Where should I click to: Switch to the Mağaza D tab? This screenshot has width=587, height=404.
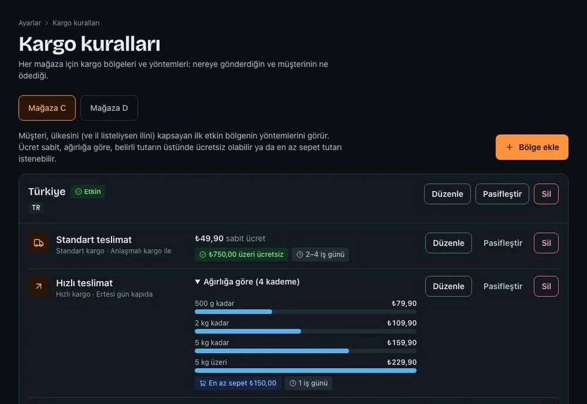tap(109, 108)
